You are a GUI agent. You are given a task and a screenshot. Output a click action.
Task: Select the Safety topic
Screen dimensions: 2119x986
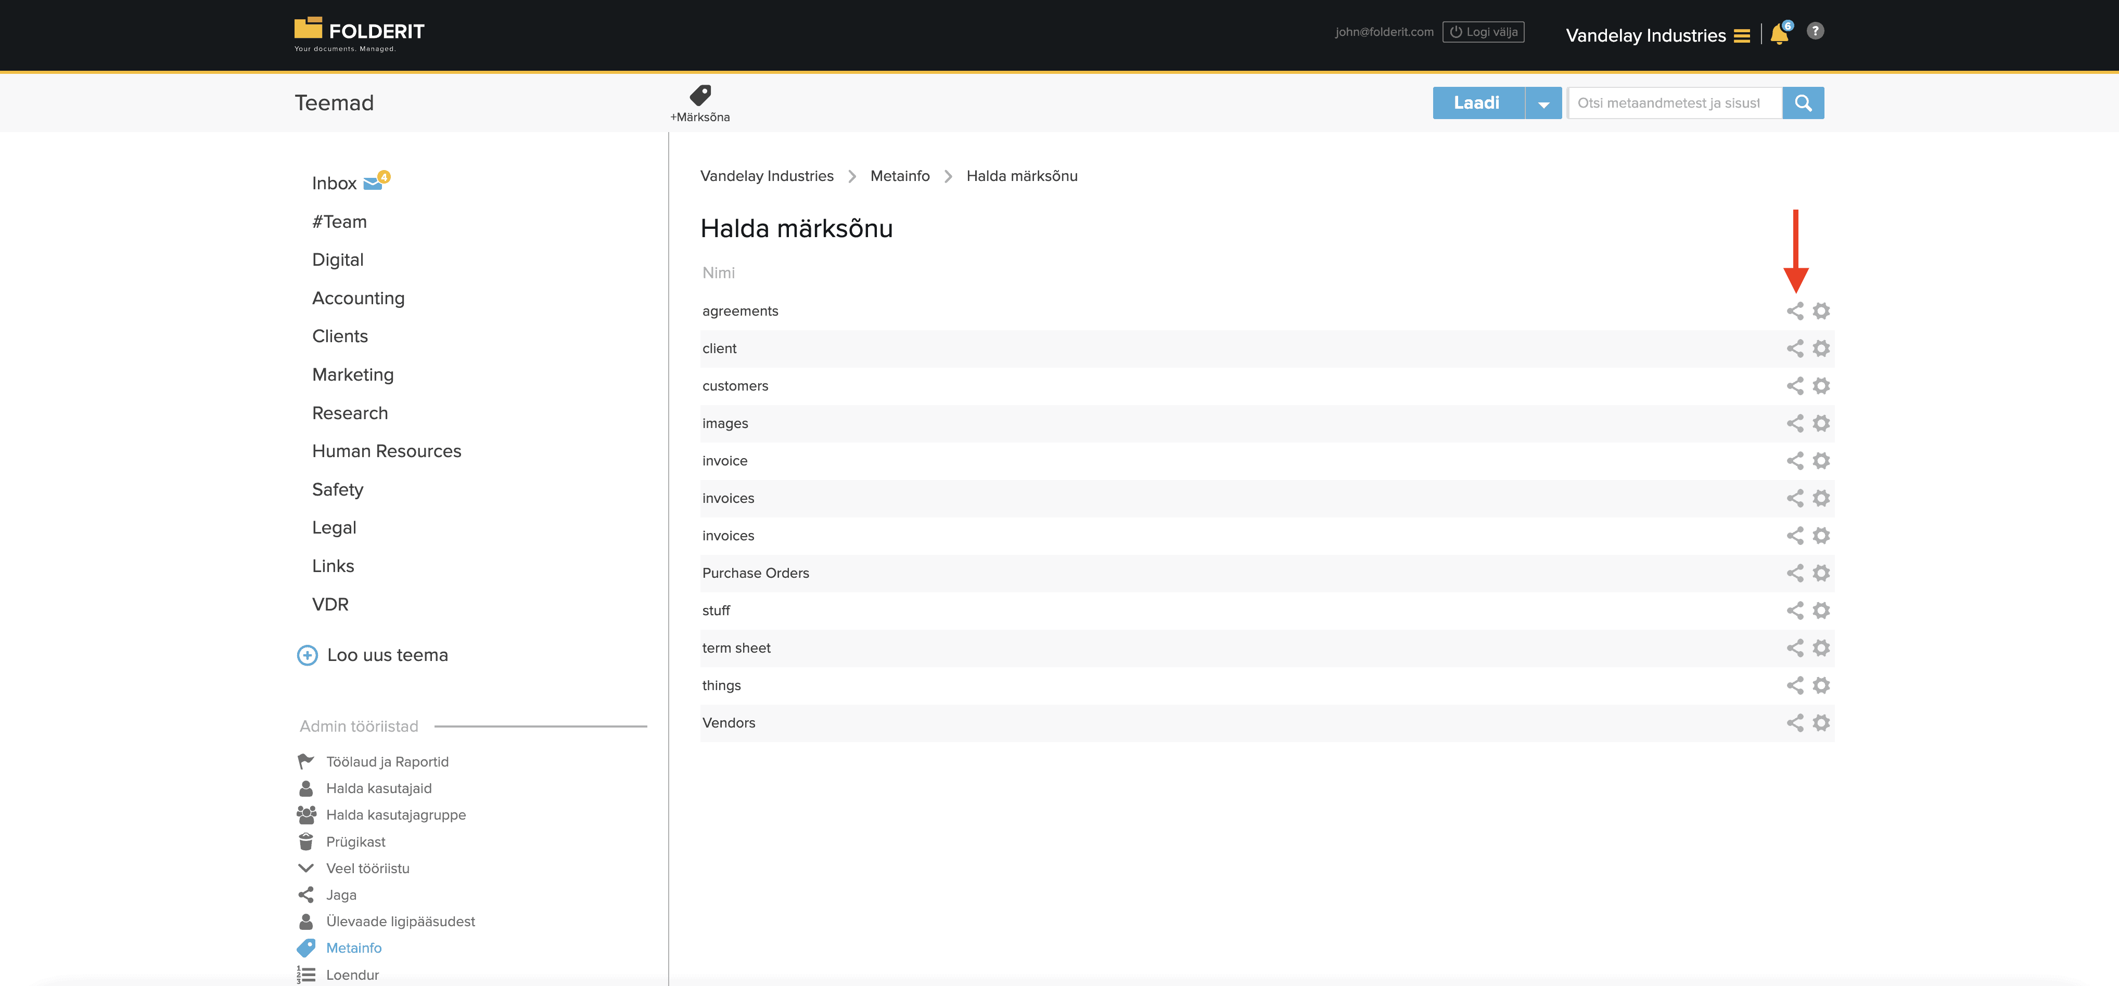point(337,490)
